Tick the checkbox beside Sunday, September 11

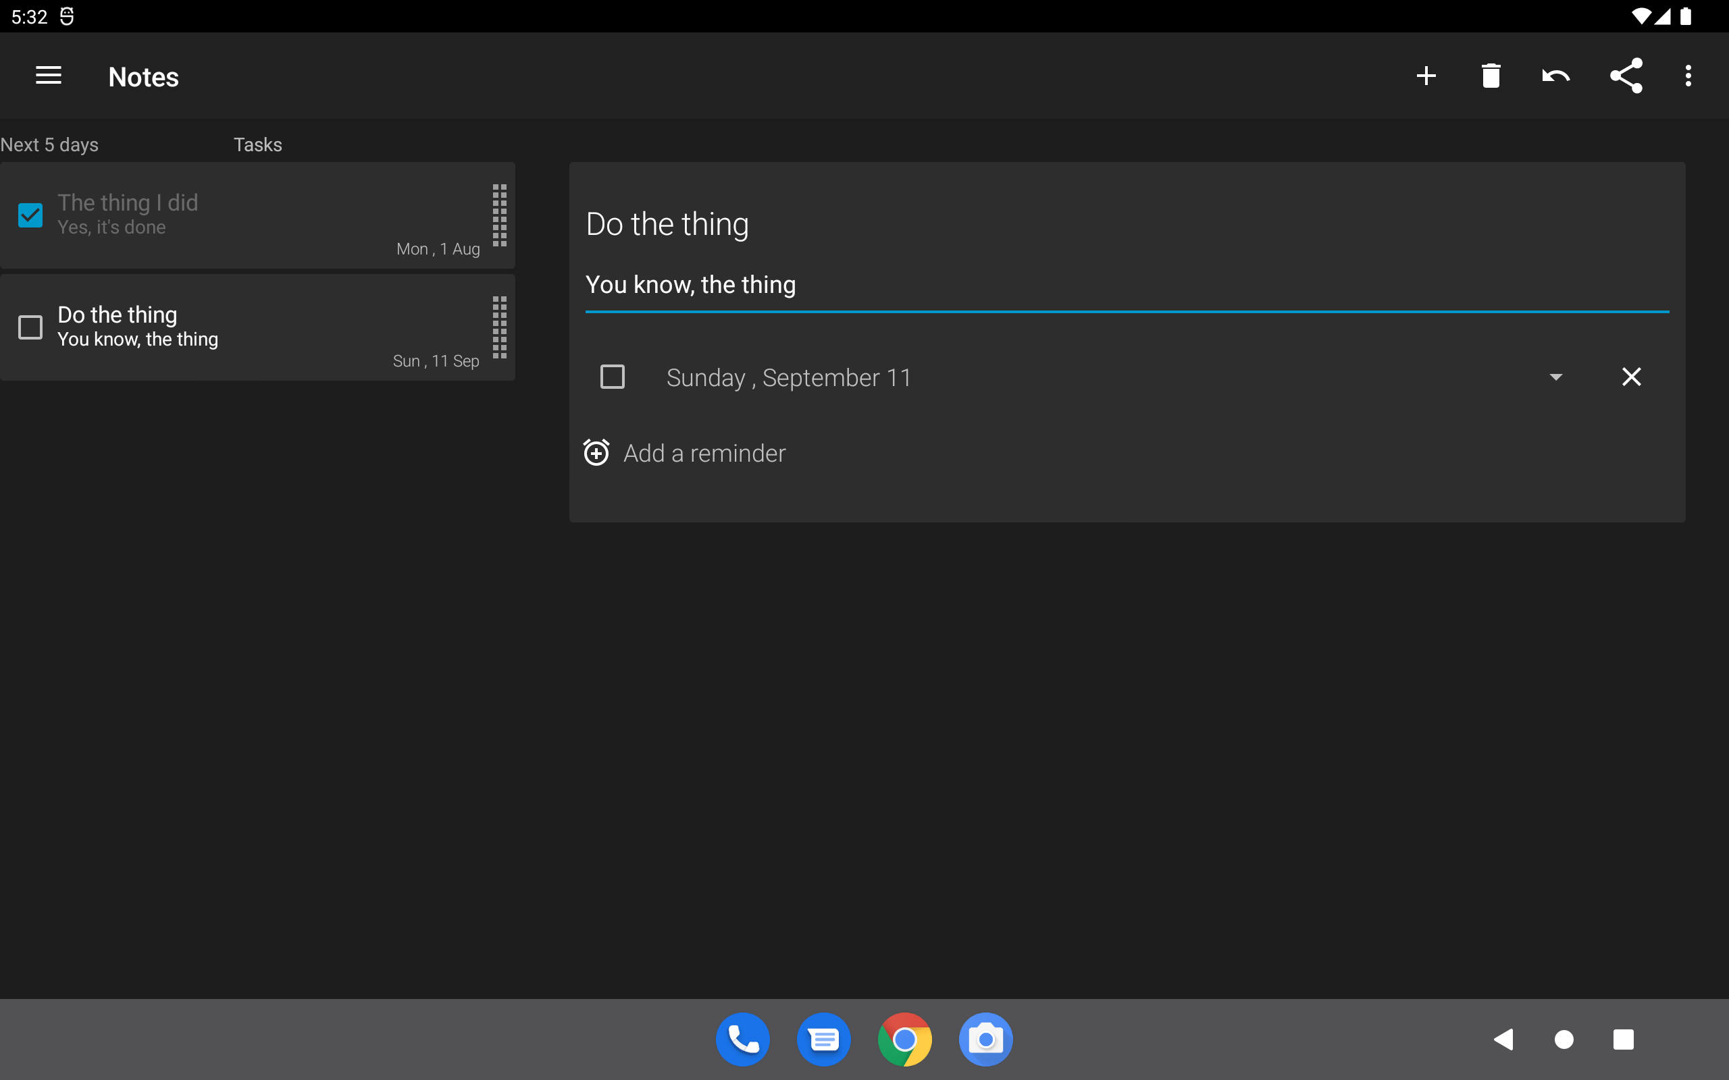613,377
